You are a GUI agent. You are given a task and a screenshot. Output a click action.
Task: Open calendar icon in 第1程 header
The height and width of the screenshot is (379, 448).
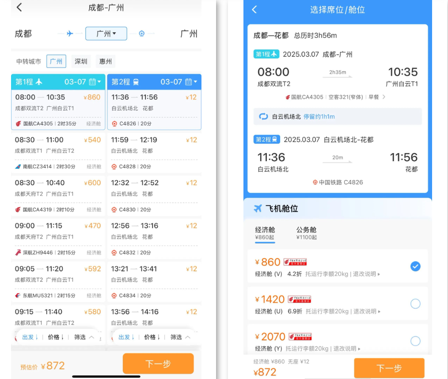(93, 82)
